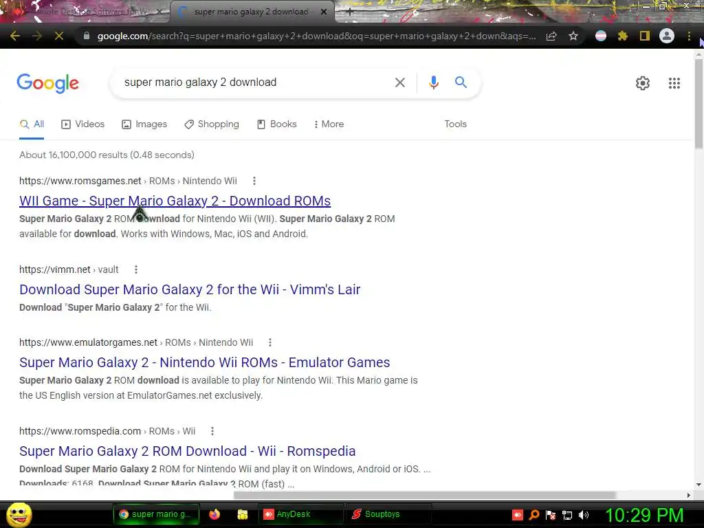Switch to the Books tab
The height and width of the screenshot is (528, 704).
tap(276, 124)
